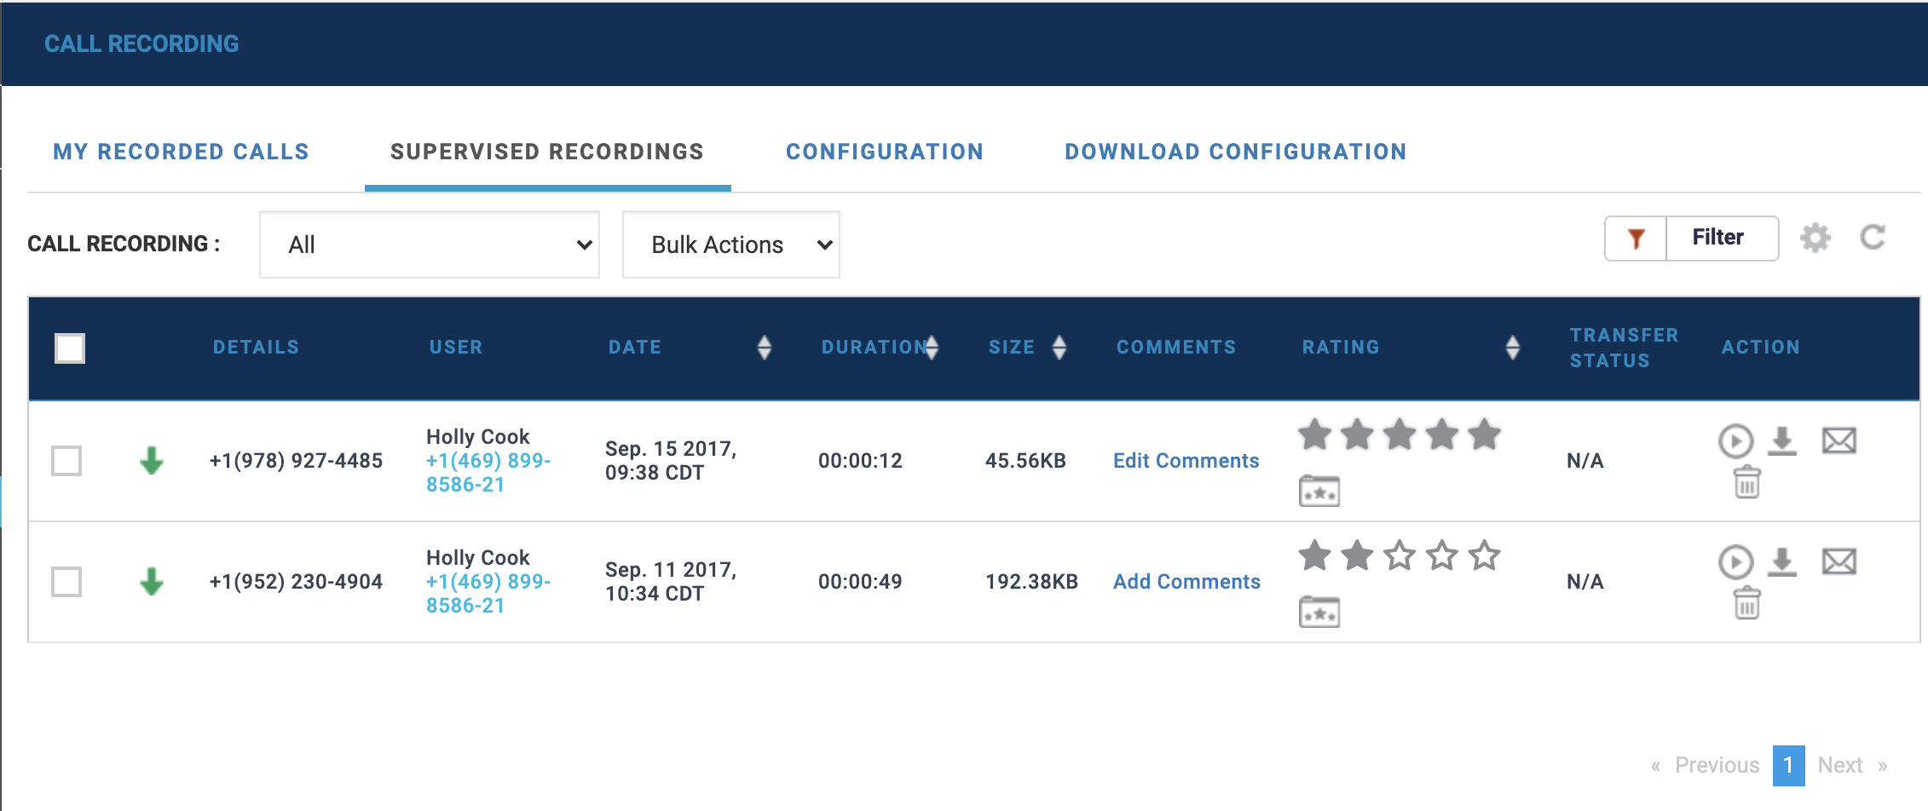Open rating card icon for first recording
This screenshot has width=1928, height=811.
[1319, 492]
